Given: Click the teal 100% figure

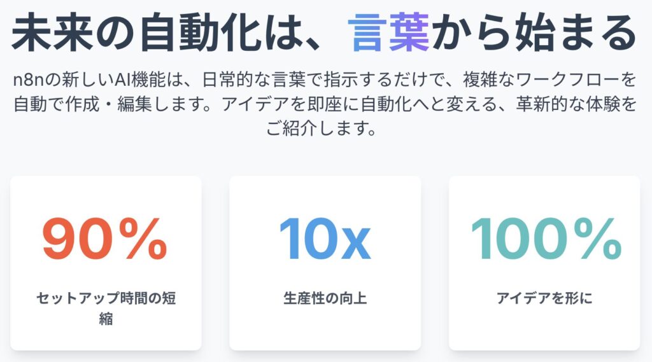Looking at the screenshot, I should (546, 240).
